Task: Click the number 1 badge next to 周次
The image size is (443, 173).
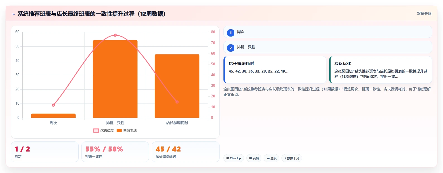Action: (230, 33)
